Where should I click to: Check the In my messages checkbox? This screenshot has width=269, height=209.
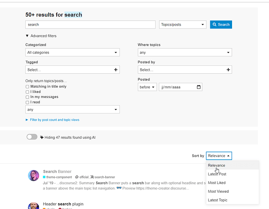[x=27, y=97]
